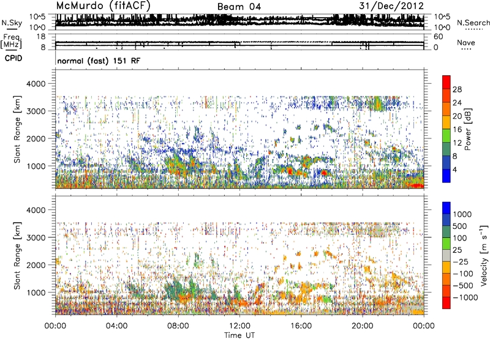The image size is (490, 339).
Task: Click the Nave axis value 60
Action: click(x=438, y=37)
